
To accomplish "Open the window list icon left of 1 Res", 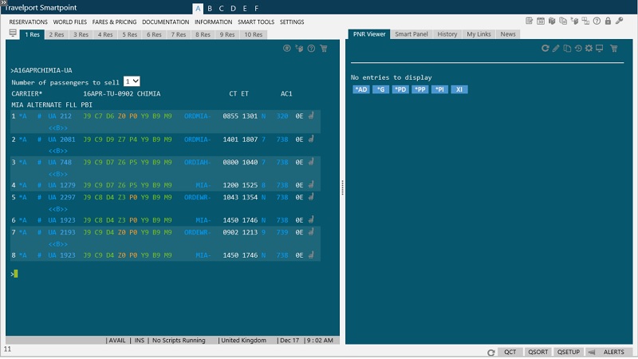I will 13,34.
